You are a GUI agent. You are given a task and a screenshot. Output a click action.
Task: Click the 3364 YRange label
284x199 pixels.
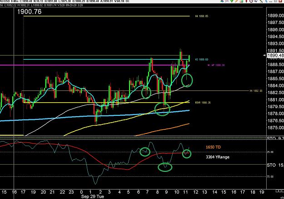pos(218,157)
